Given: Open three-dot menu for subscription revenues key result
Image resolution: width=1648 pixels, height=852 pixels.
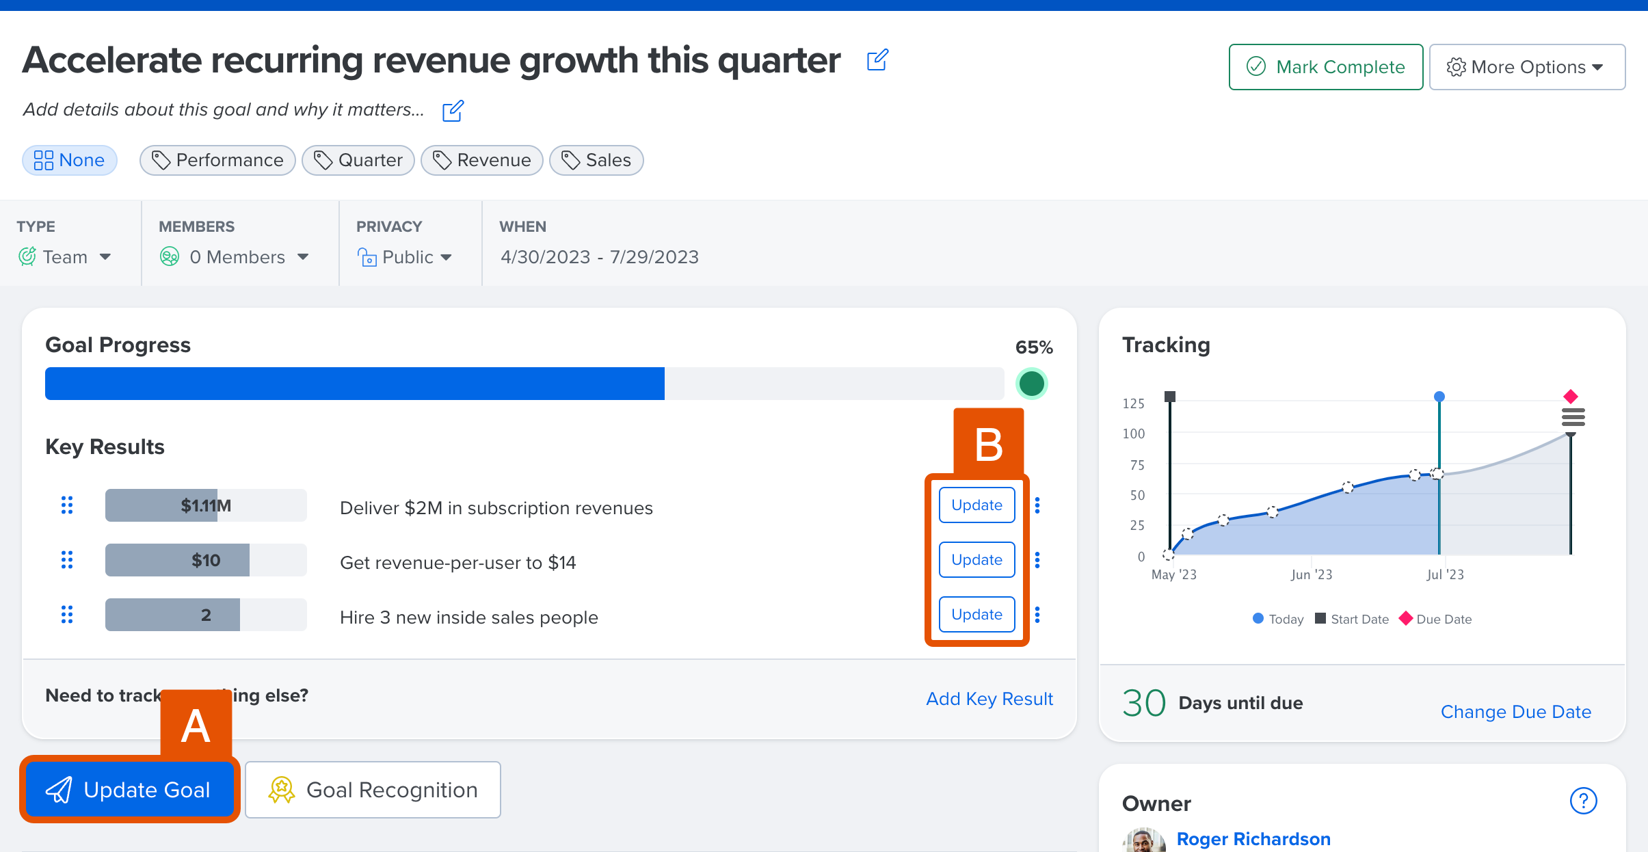Looking at the screenshot, I should (x=1037, y=505).
